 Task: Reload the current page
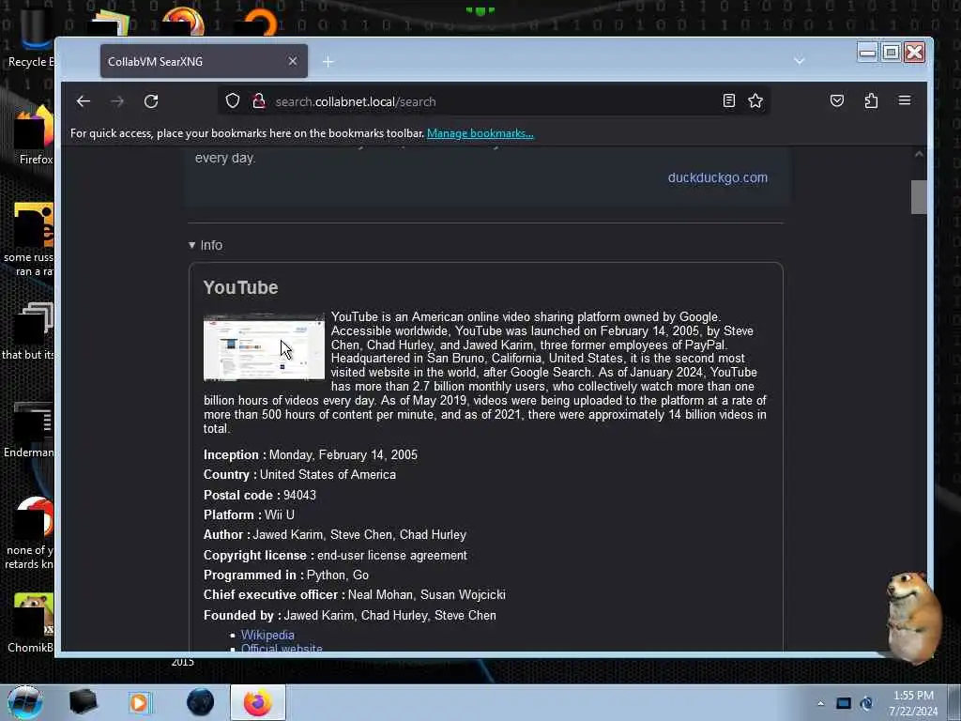pyautogui.click(x=151, y=101)
